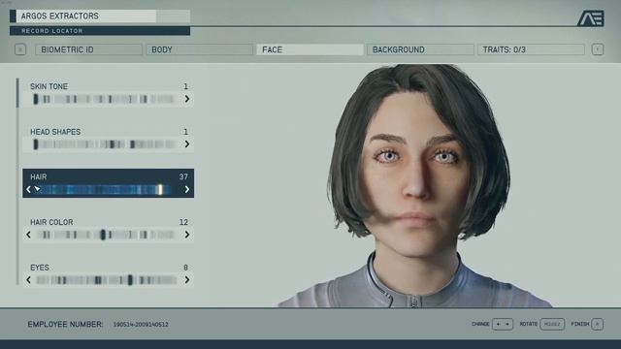This screenshot has width=621, height=349.
Task: Click the Hair Color slider track
Action: (106, 235)
